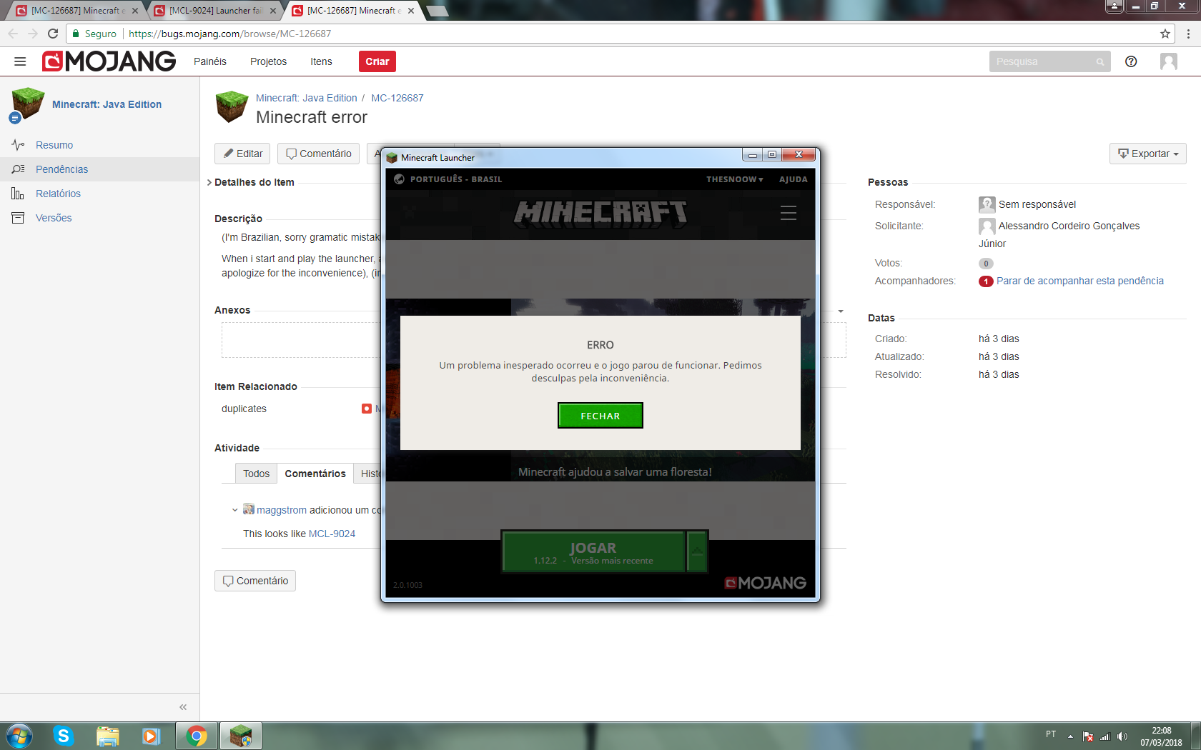Open Resumo in the sidebar
Image resolution: width=1201 pixels, height=750 pixels.
pyautogui.click(x=54, y=145)
